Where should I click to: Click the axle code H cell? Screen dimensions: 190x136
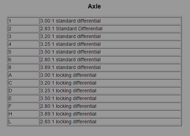click(23, 114)
